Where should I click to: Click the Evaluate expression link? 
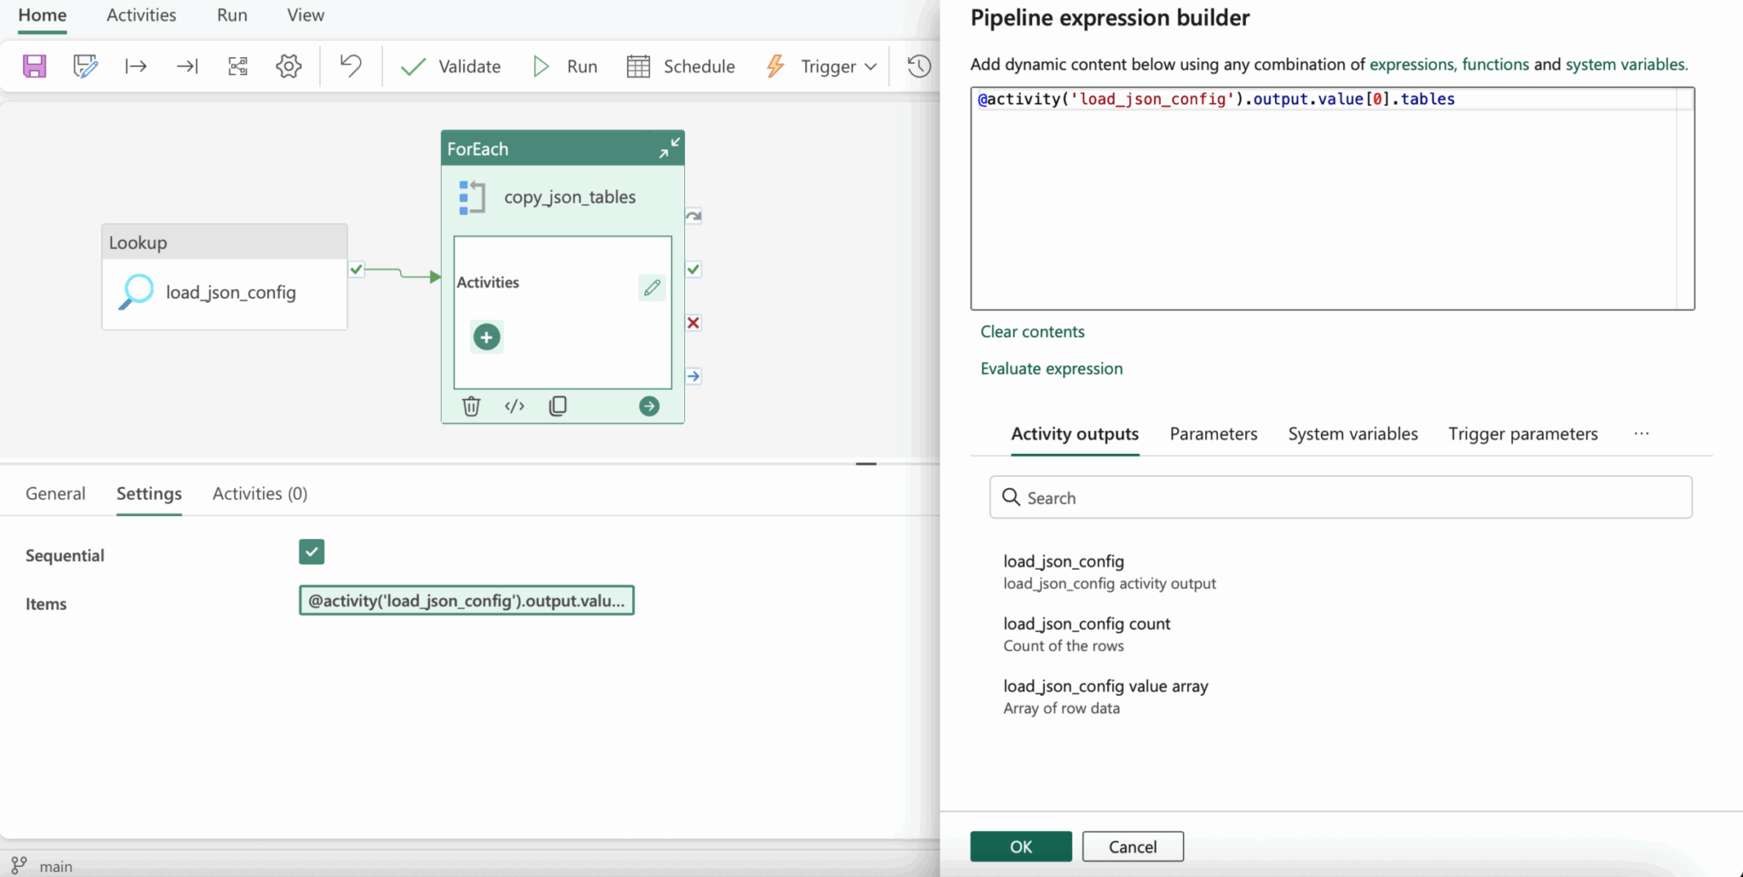(1051, 369)
